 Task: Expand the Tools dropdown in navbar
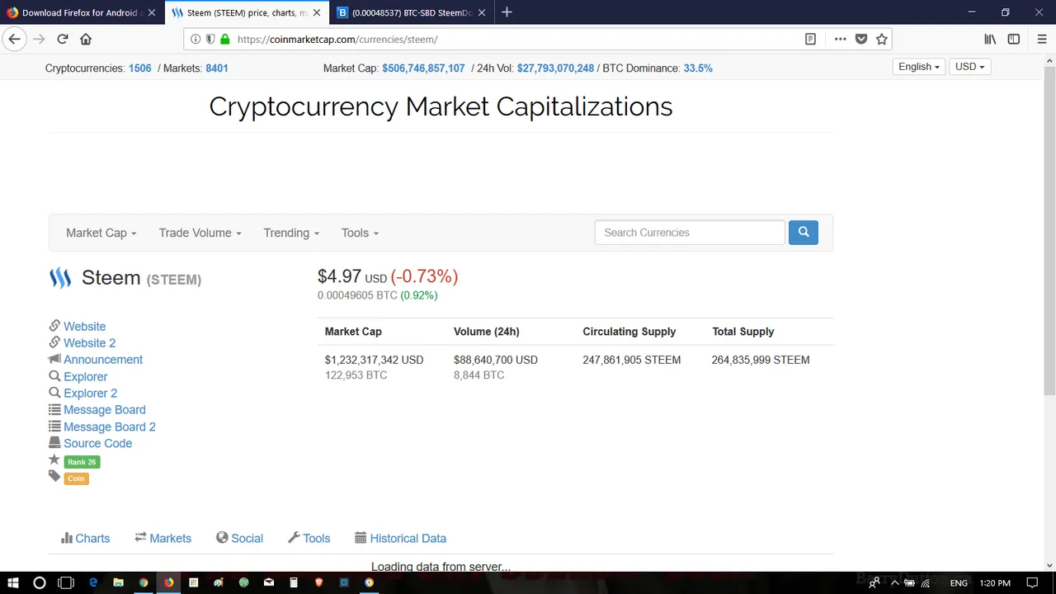360,233
